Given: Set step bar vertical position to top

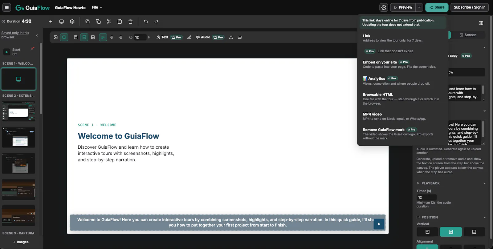Looking at the screenshot, I should pos(75,37).
